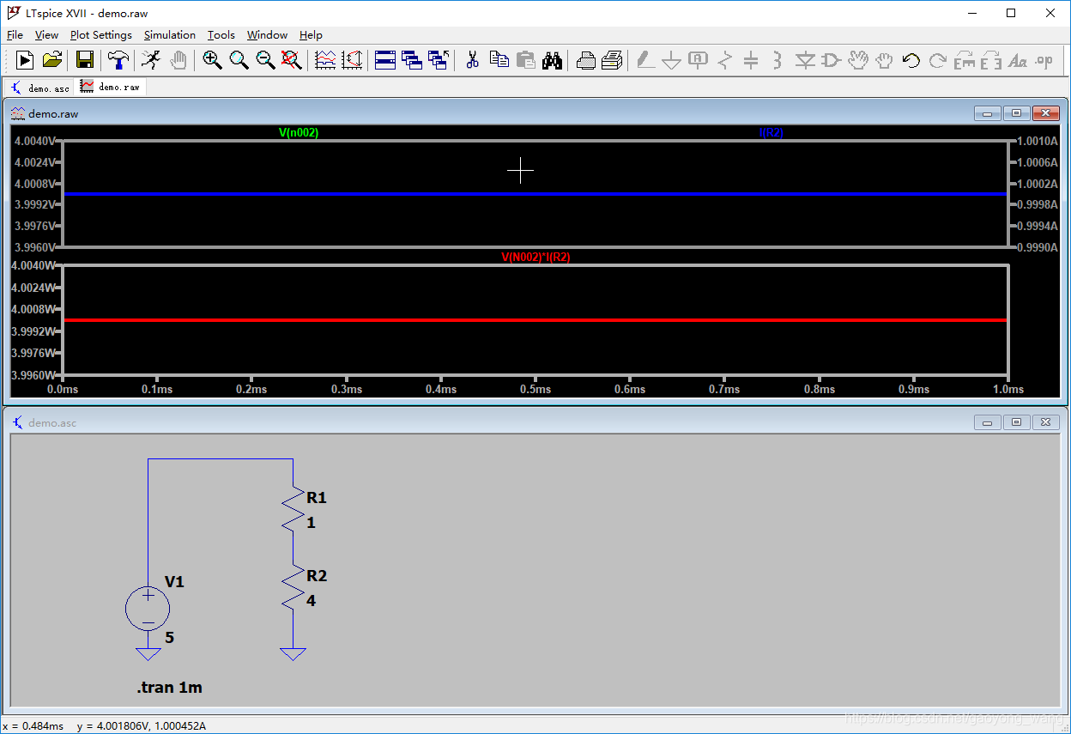Zoom out with minus magnifier icon

click(x=265, y=59)
